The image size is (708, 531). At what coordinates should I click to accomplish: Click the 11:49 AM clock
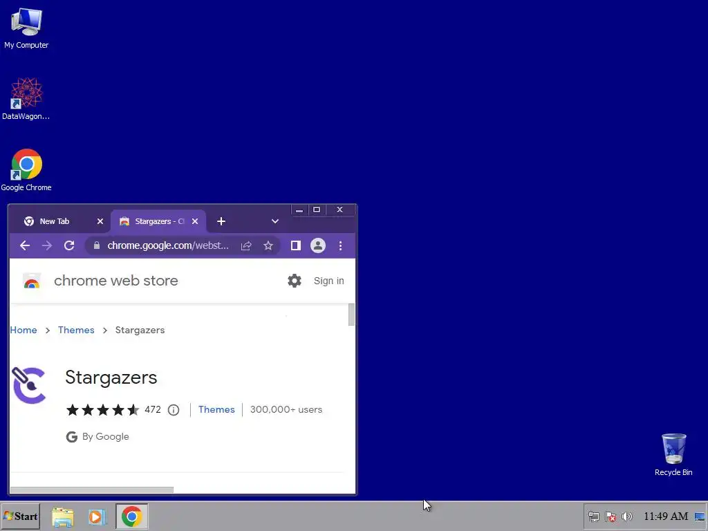pos(666,516)
